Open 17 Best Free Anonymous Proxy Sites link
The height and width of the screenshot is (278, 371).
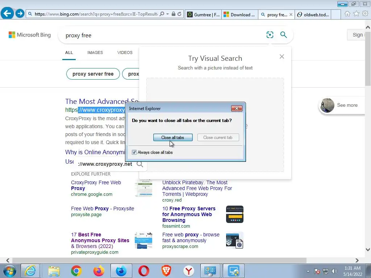(x=100, y=240)
